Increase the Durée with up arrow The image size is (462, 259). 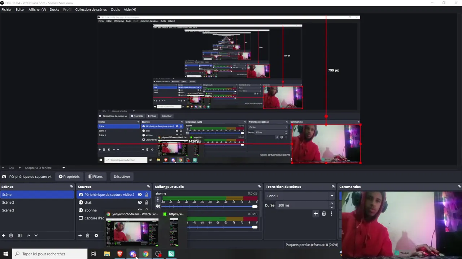(331, 204)
